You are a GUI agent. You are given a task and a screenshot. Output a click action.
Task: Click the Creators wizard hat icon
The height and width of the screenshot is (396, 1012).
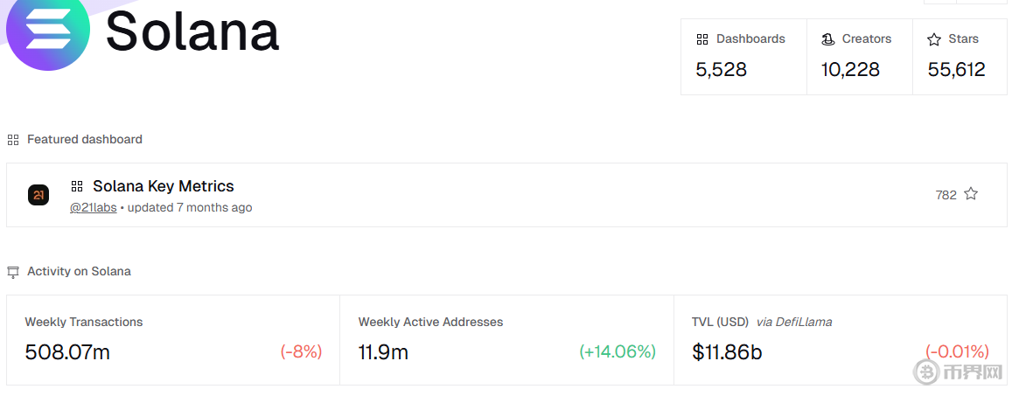tap(827, 39)
